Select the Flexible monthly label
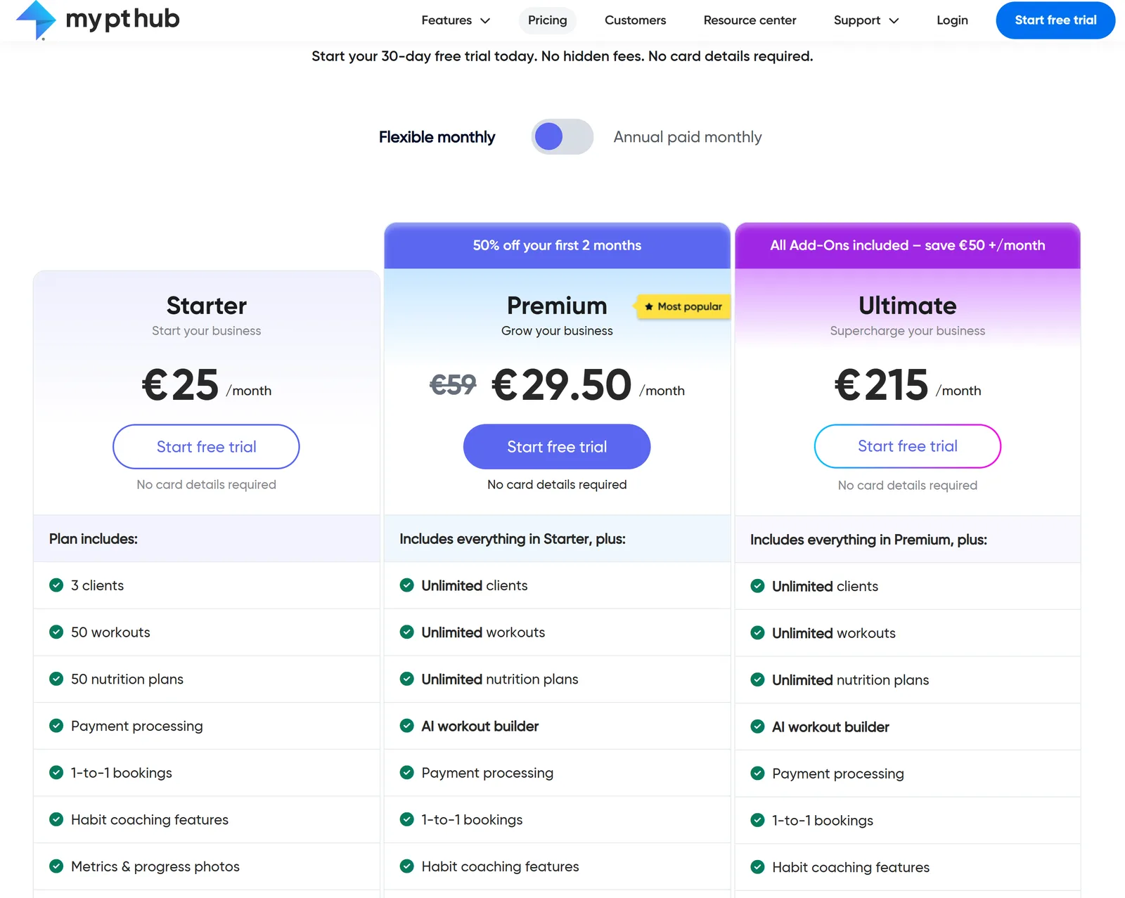 [437, 137]
